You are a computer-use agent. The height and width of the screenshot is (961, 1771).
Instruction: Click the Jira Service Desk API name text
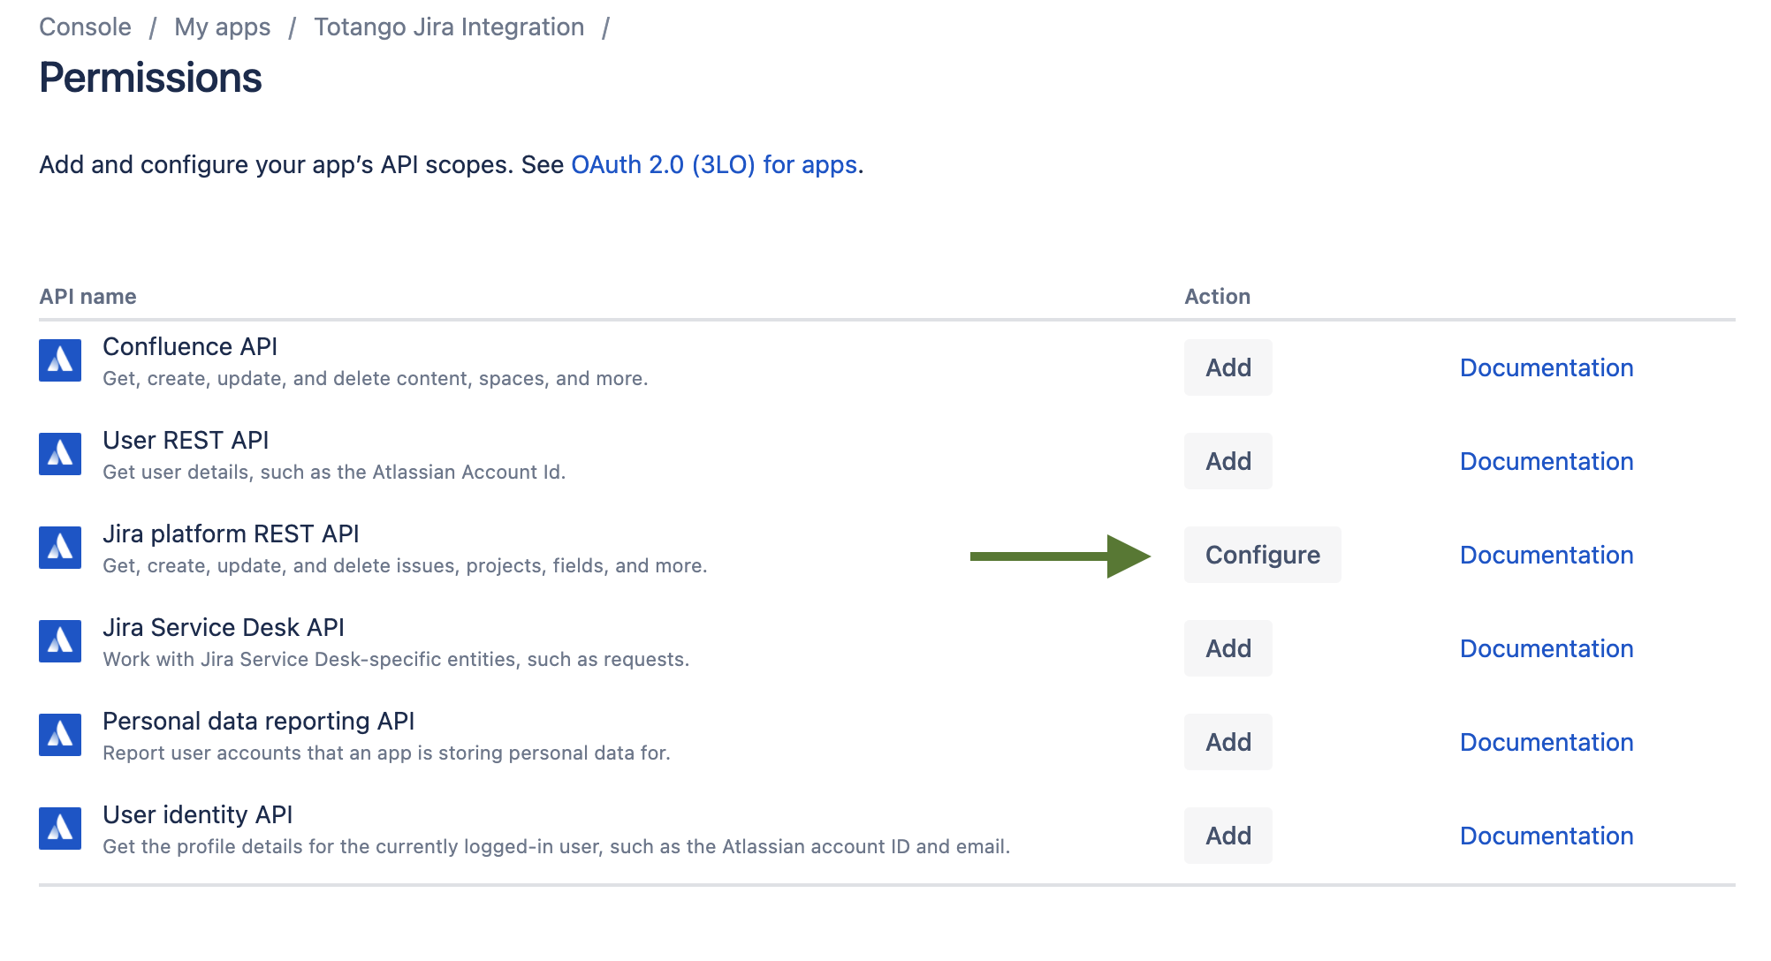pos(224,627)
